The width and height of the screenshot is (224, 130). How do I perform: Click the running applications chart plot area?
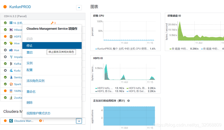pyautogui.click(x=129, y=116)
